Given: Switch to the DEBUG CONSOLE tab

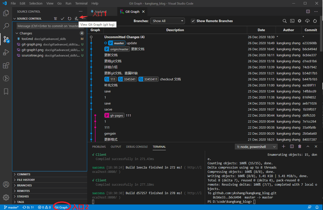Looking at the screenshot, I should click(137, 147).
